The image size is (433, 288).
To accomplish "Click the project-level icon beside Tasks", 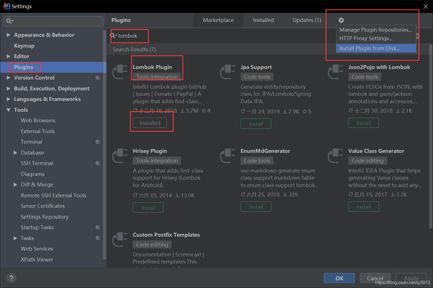I will [x=97, y=238].
